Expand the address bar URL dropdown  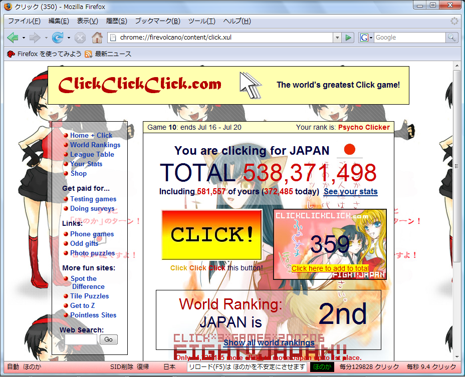337,38
